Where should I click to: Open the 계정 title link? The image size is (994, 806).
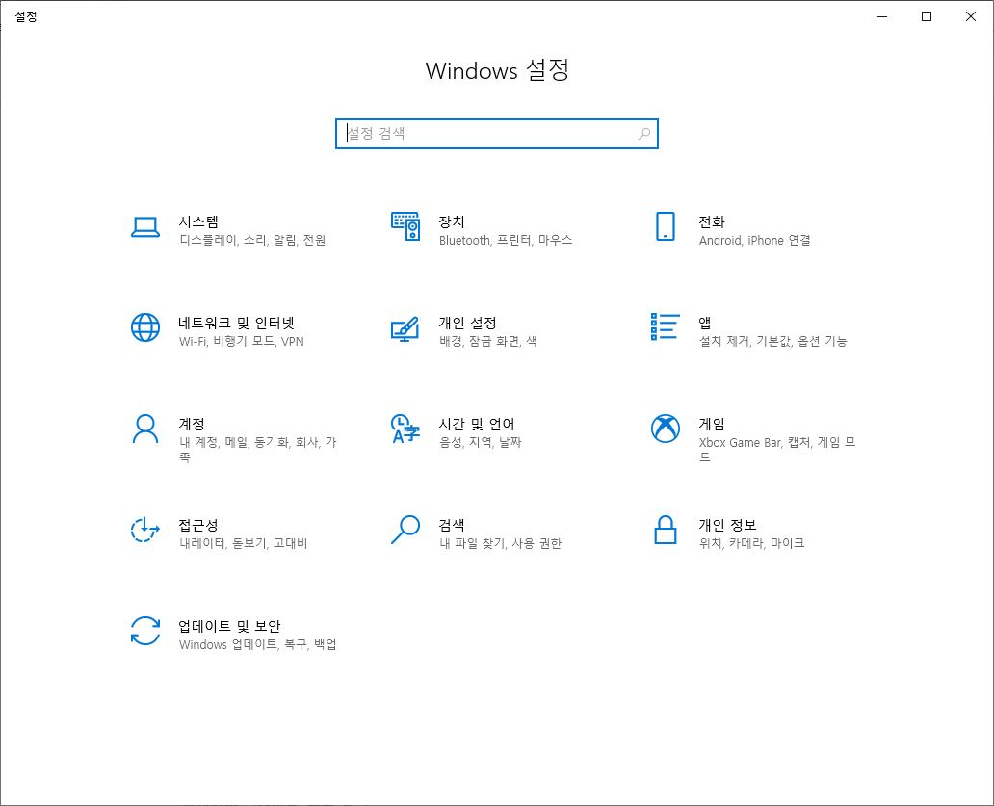(x=192, y=424)
